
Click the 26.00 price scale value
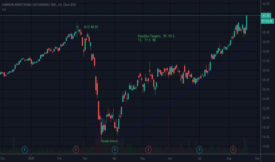[x=266, y=89]
